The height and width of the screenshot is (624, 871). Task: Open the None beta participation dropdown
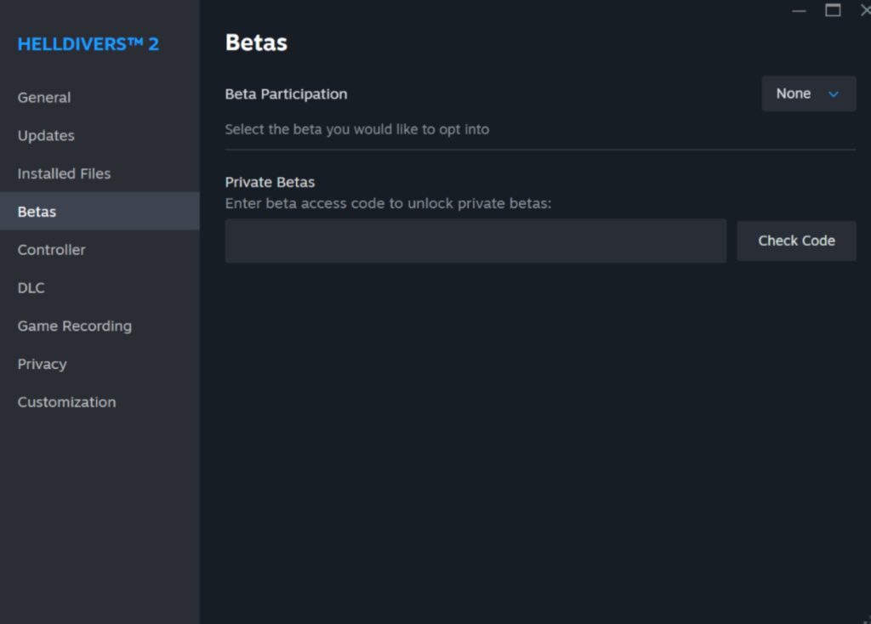(x=807, y=94)
